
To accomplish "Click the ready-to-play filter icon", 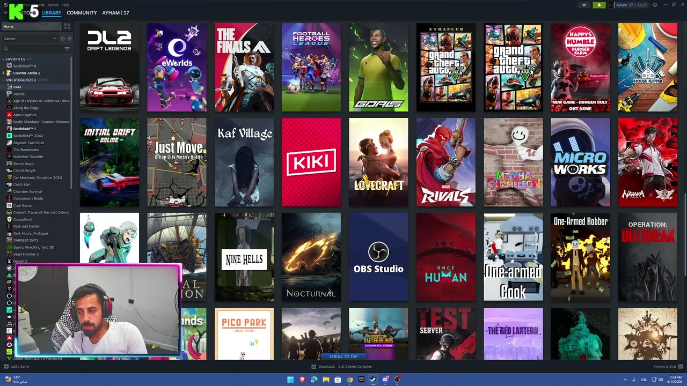I will (69, 39).
